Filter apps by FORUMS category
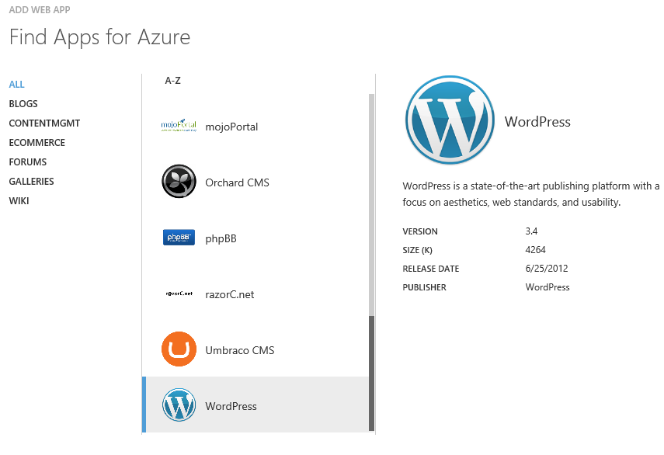The width and height of the screenshot is (664, 455). [28, 162]
